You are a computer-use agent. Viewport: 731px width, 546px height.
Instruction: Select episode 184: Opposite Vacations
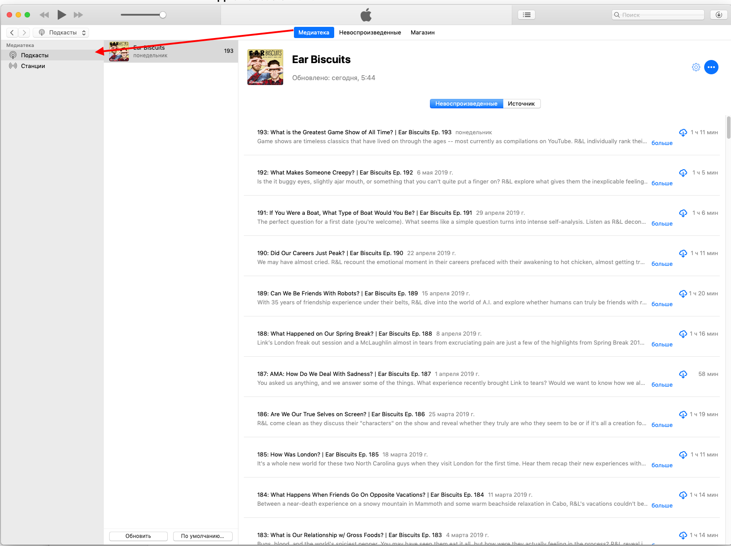(370, 495)
